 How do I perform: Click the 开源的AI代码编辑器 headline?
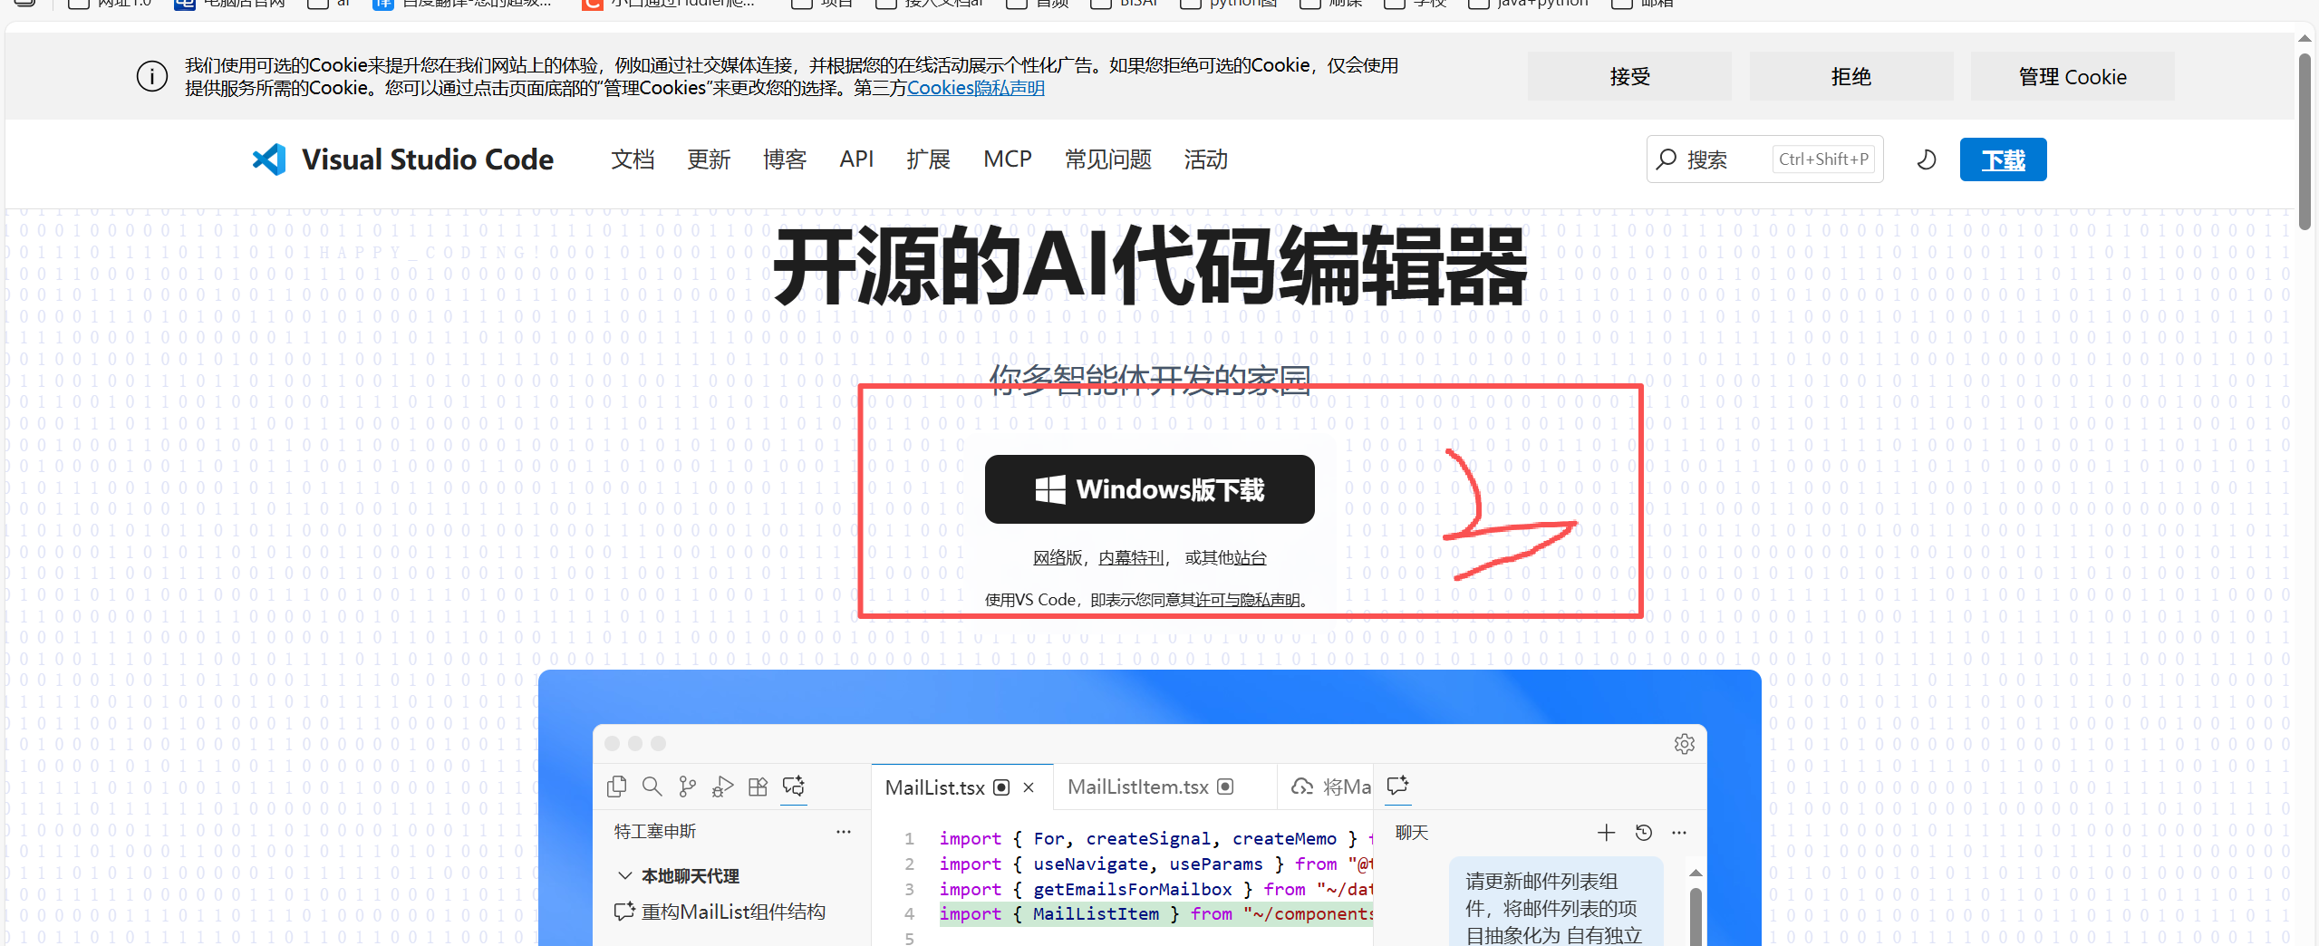(1149, 267)
